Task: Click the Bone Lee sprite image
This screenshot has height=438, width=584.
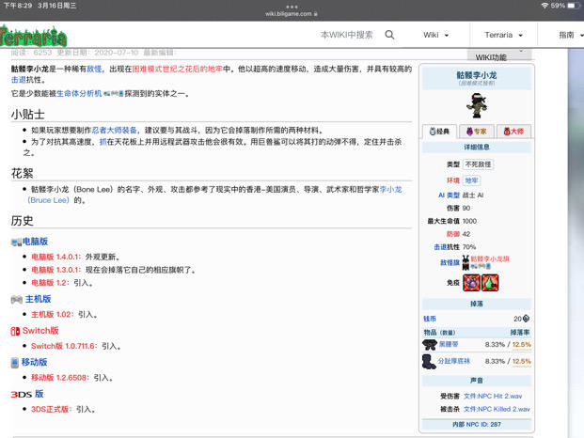Action: (477, 105)
